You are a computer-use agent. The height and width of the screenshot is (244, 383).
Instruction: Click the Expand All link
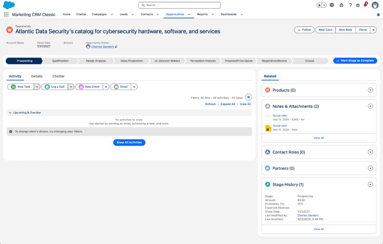coord(228,104)
